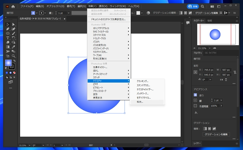
Task: Choose freeform gradient type in Properties panel
Action: (214, 129)
